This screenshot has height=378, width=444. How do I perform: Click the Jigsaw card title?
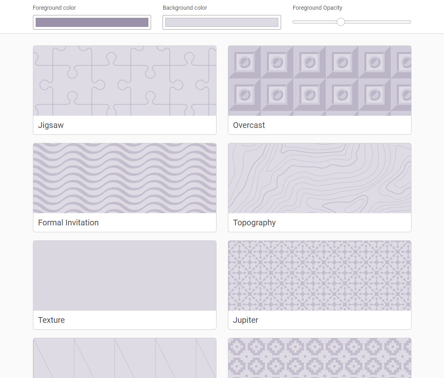[x=51, y=125]
